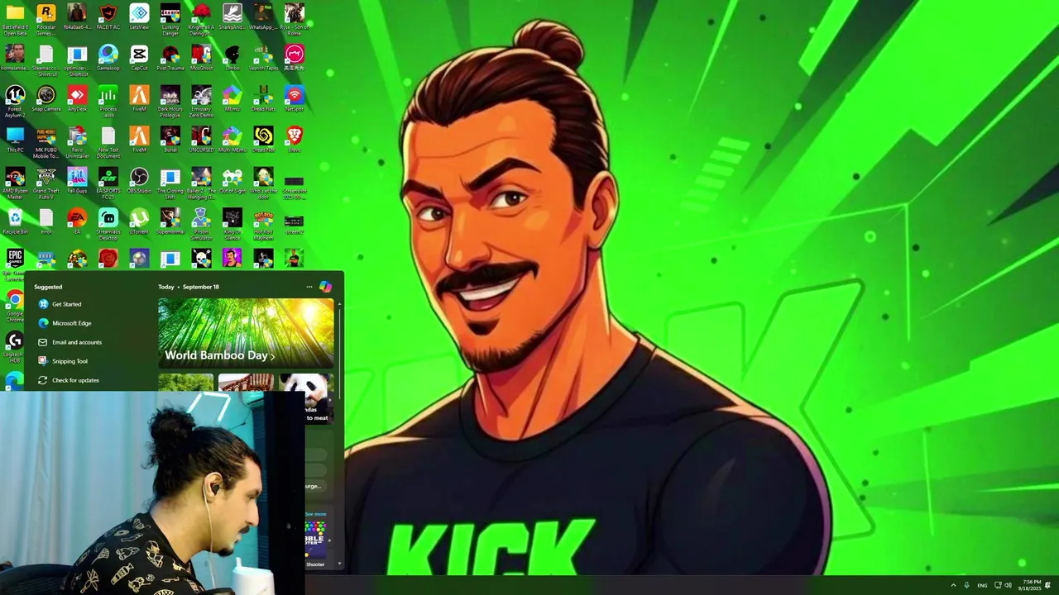Select the Battlefield 6 Open Beta folder
Screen dimensions: 1059x595
(15, 20)
